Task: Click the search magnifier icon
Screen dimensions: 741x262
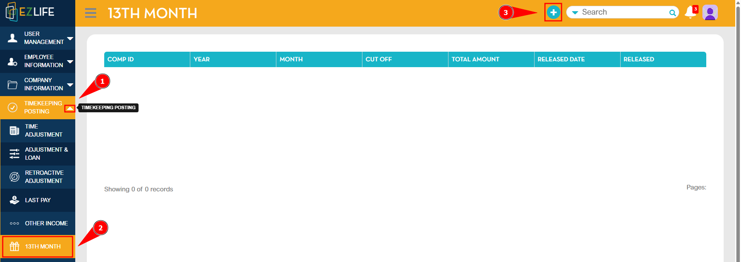Action: 673,13
